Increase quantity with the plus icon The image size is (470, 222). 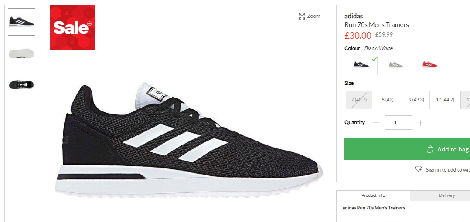(x=421, y=123)
